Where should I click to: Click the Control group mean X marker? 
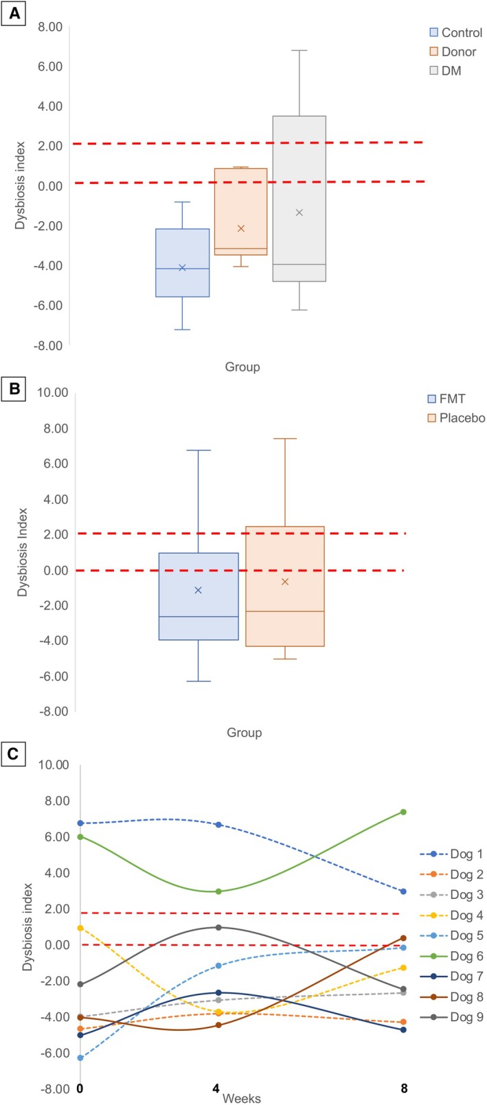pyautogui.click(x=182, y=267)
